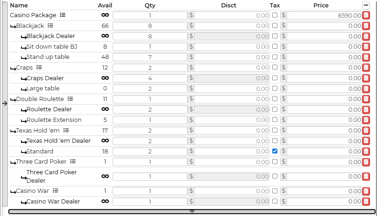This screenshot has height=216, width=377.
Task: Enable Tax for Casino Package
Action: pyautogui.click(x=275, y=15)
